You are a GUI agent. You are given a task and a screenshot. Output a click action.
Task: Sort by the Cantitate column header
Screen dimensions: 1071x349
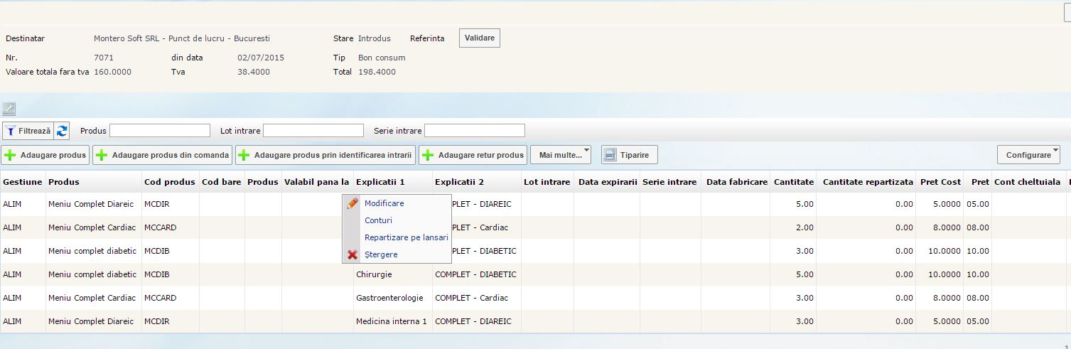pyautogui.click(x=793, y=182)
